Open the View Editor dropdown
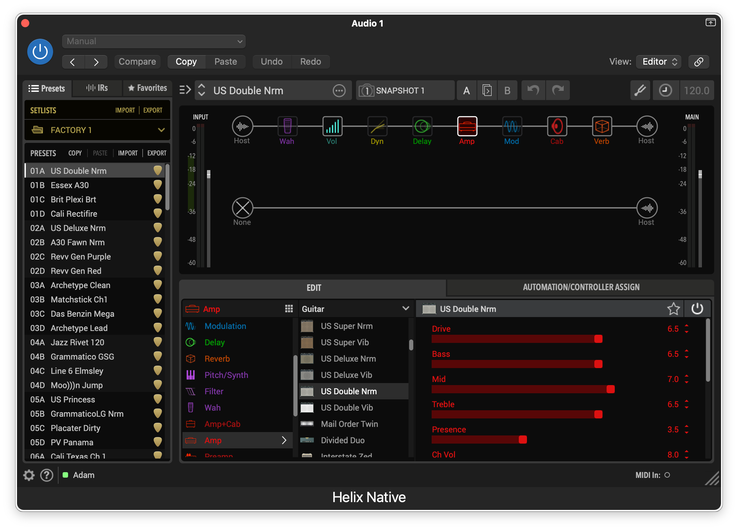This screenshot has width=738, height=530. [659, 62]
